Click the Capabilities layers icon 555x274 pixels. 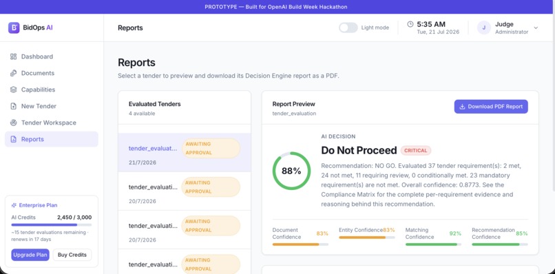14,89
